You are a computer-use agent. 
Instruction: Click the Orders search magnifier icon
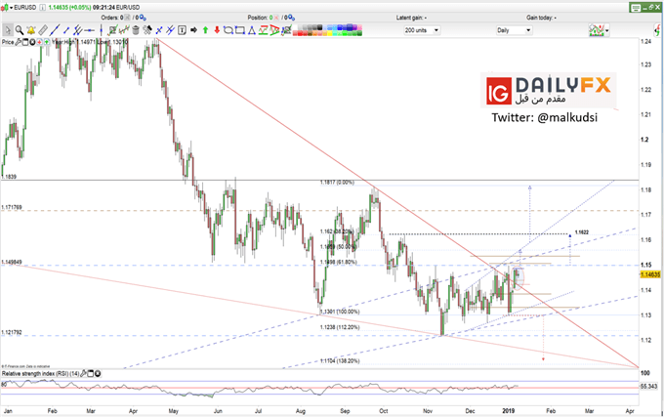click(x=143, y=18)
